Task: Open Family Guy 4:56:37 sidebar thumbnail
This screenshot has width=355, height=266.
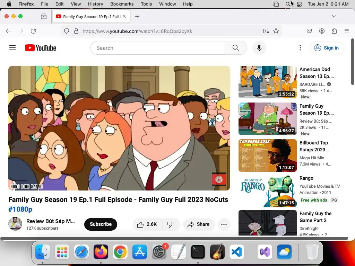Action: click(267, 119)
